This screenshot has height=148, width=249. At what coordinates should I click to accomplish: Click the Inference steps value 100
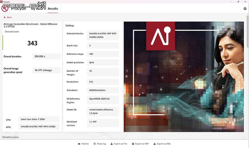click(103, 54)
